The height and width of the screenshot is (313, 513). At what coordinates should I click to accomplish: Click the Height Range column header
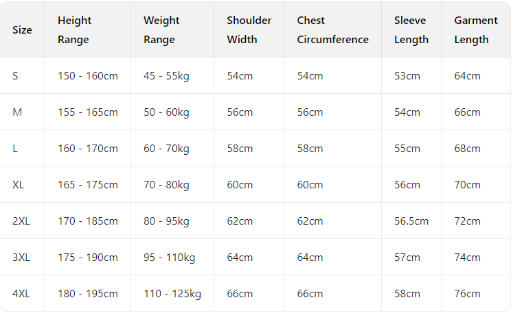click(x=74, y=30)
